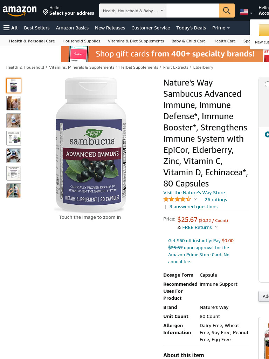Open Vitamins & Diet Supplements tab

point(136,41)
